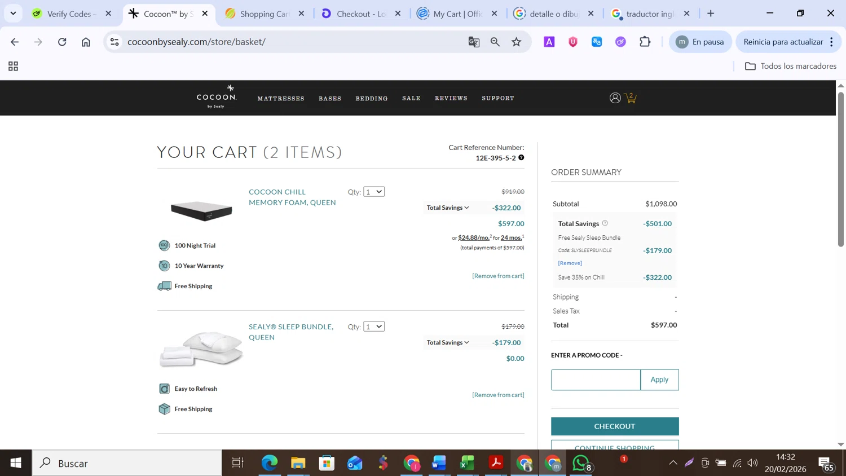Bookmark this page with star icon
This screenshot has height=476, width=846.
pos(517,42)
